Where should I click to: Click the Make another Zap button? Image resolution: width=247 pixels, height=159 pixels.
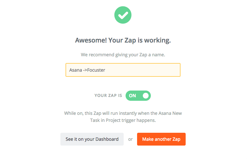coord(161,139)
